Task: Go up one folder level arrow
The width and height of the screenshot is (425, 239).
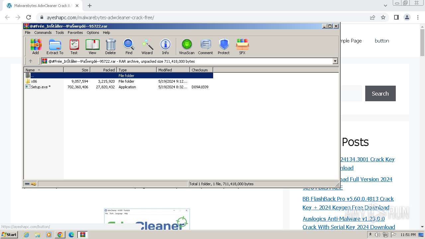Action: point(31,61)
